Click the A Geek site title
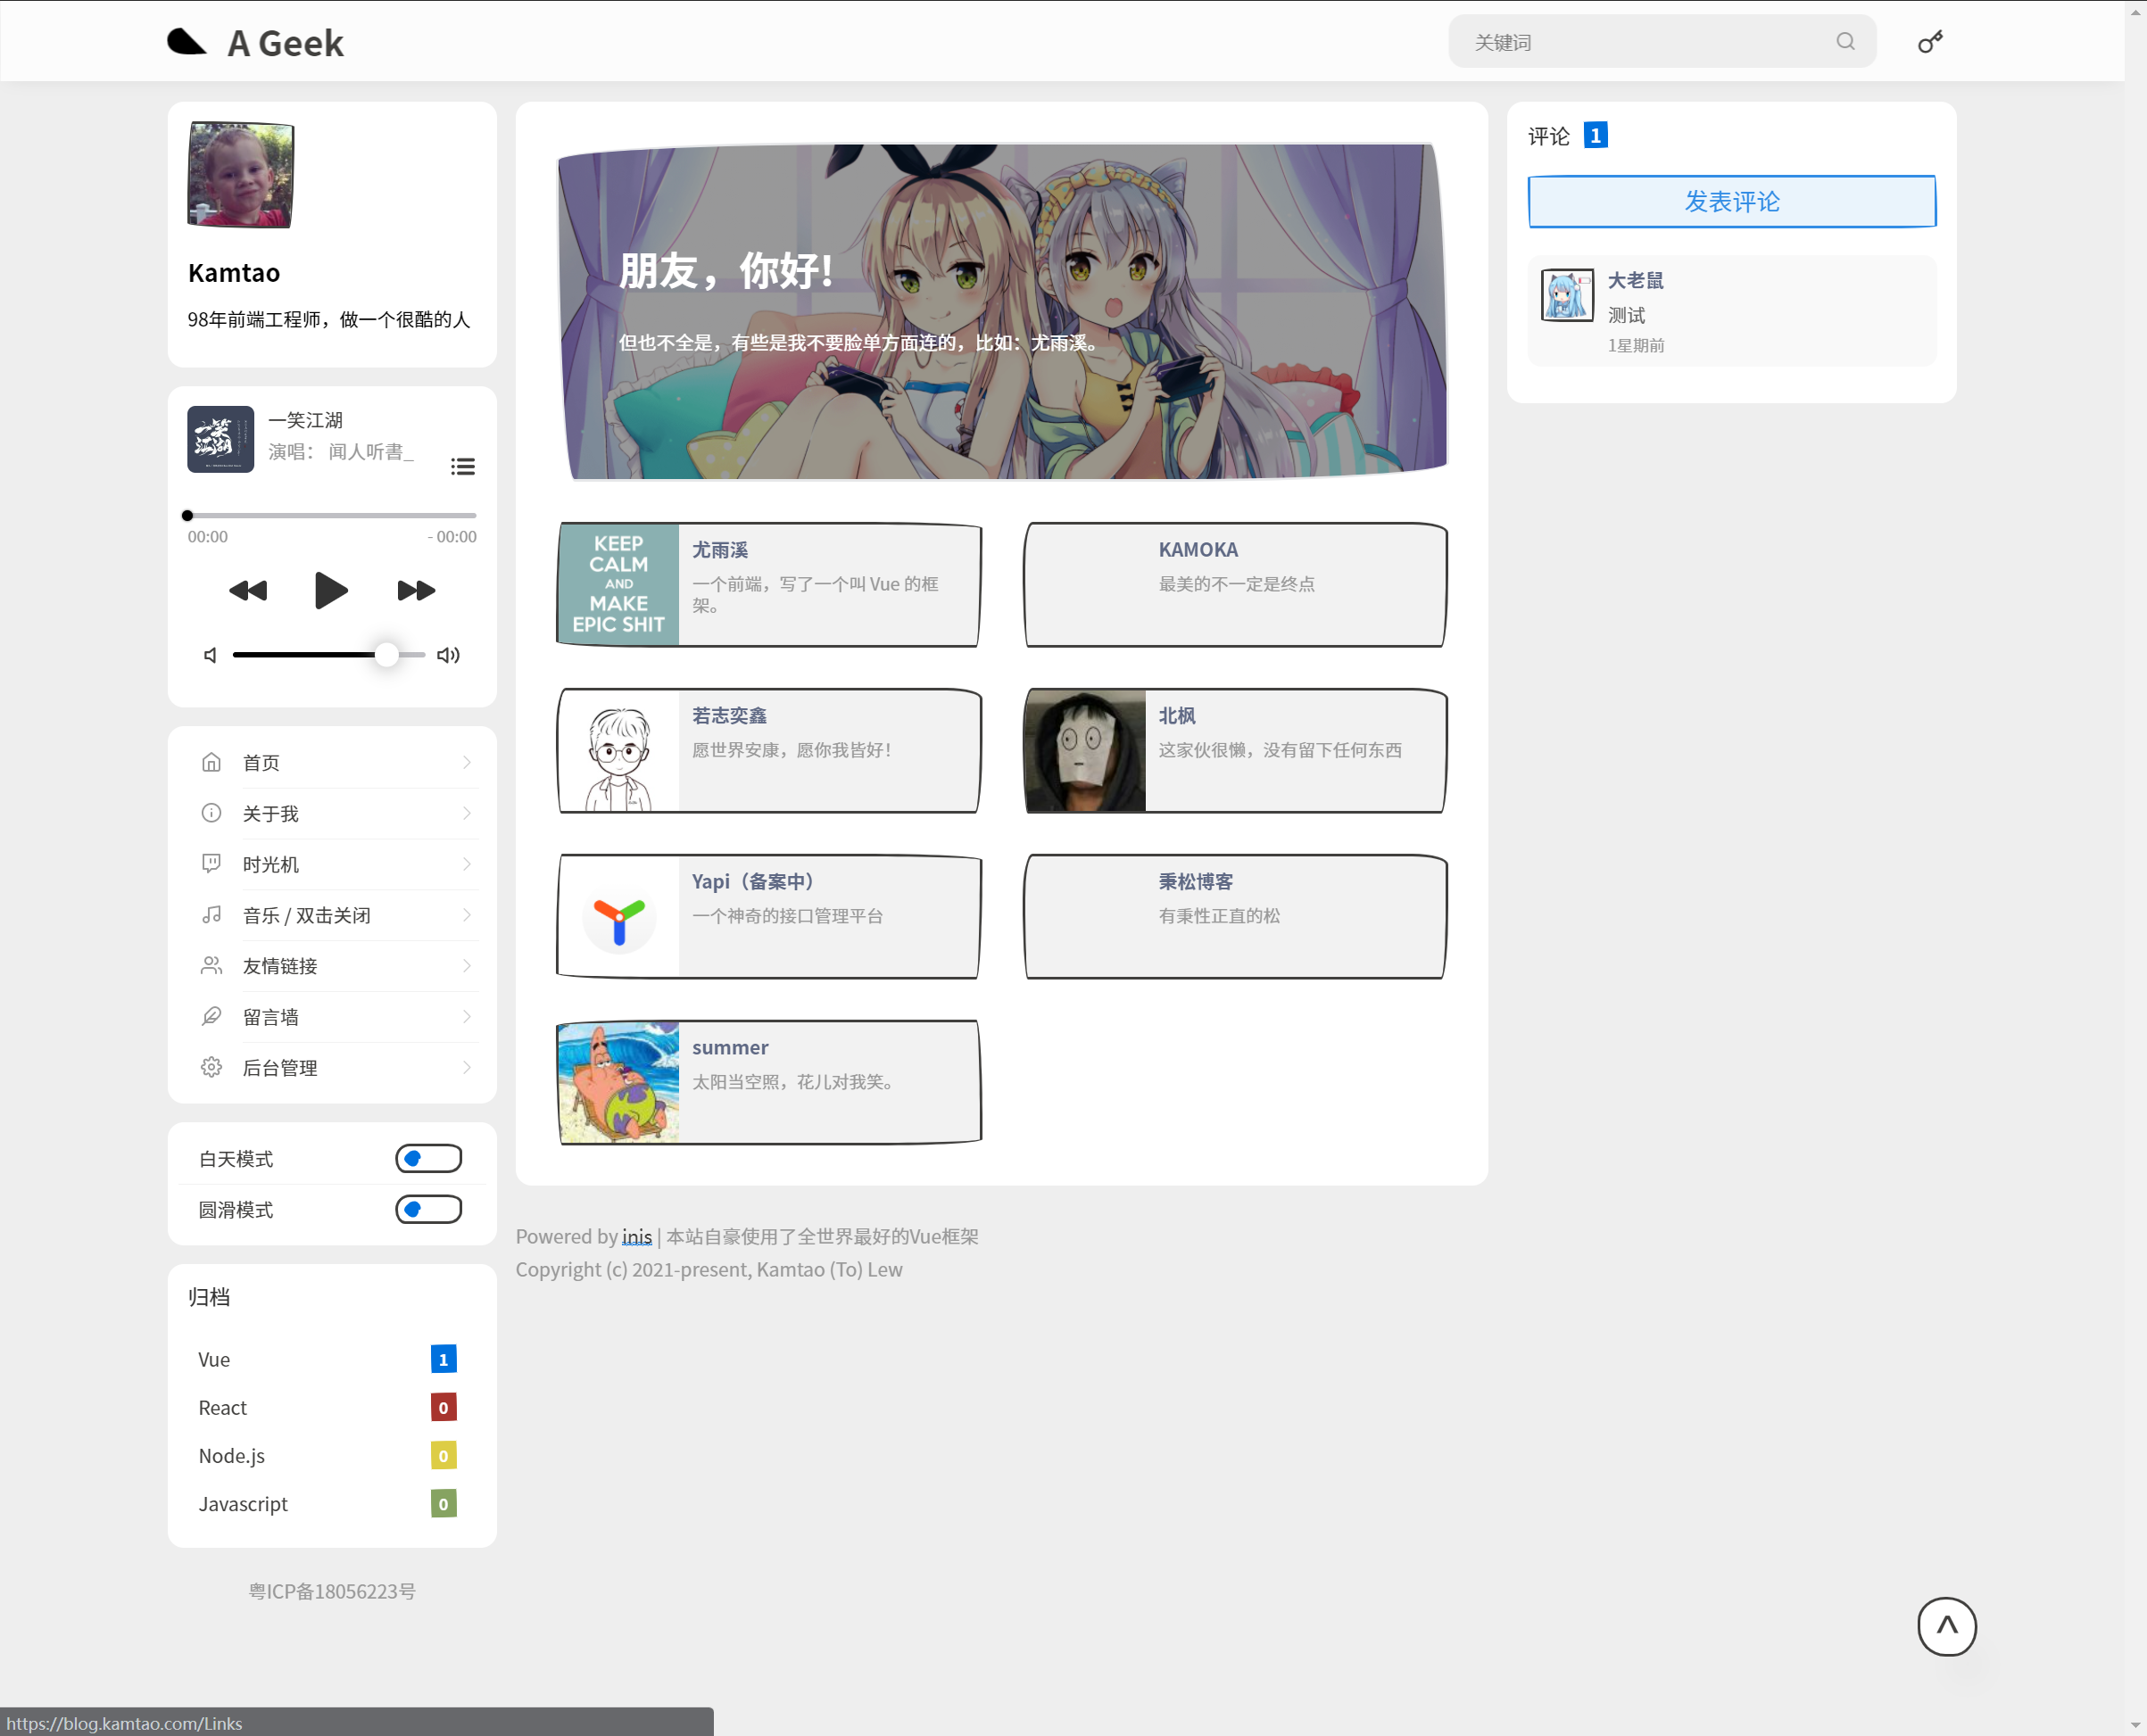 pos(286,43)
